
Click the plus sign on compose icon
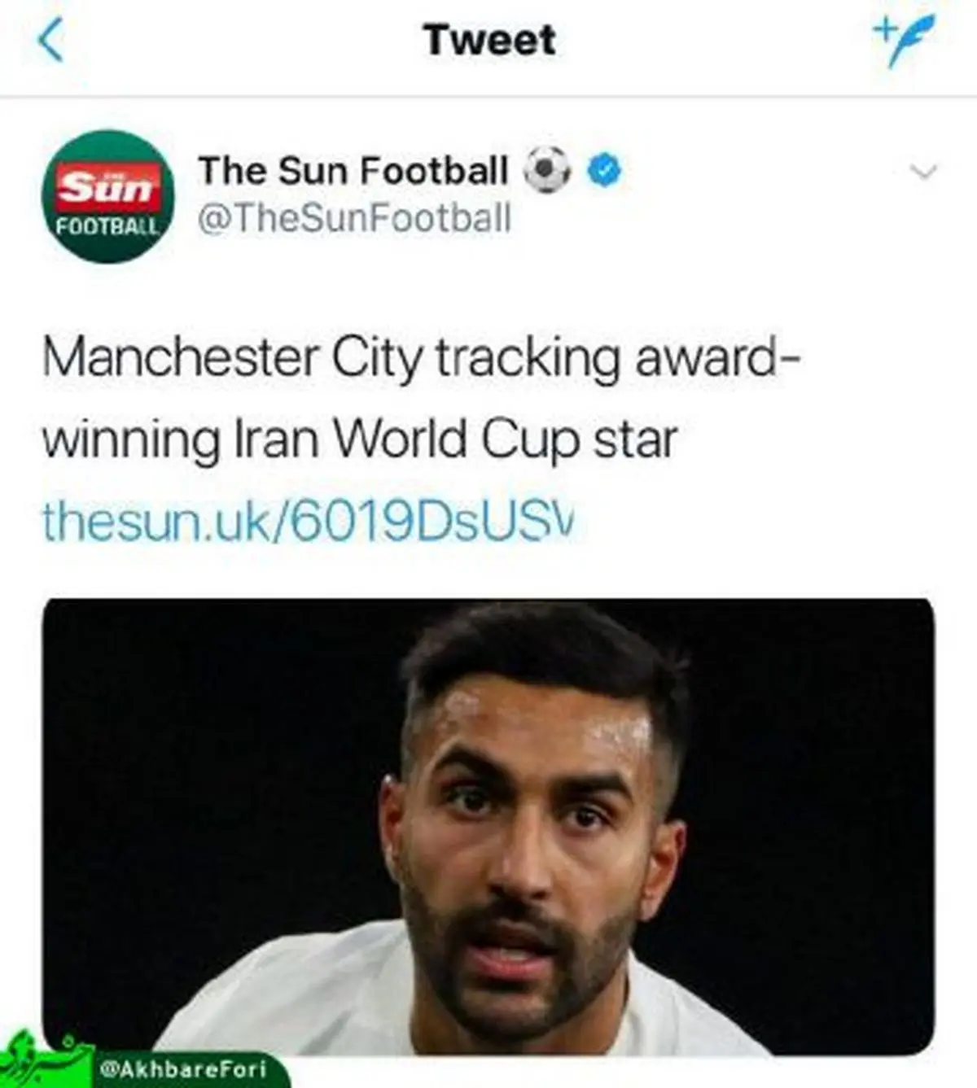click(883, 28)
